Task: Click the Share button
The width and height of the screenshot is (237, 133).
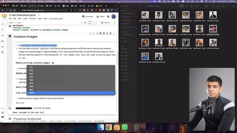Action: pos(100,16)
